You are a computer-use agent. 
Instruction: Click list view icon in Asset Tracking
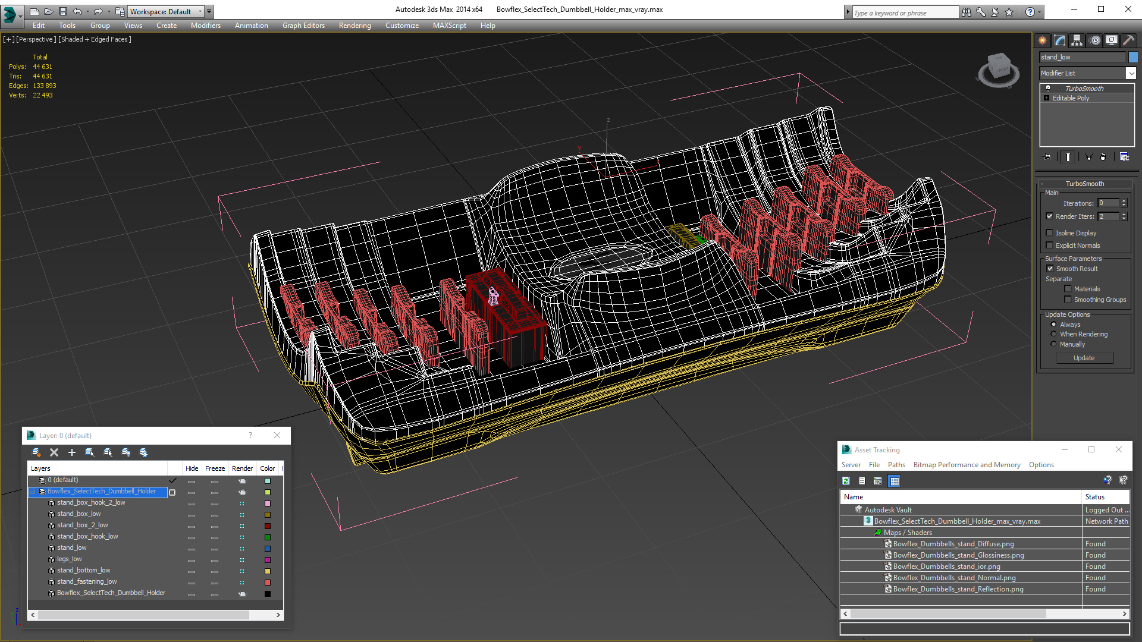pos(862,481)
